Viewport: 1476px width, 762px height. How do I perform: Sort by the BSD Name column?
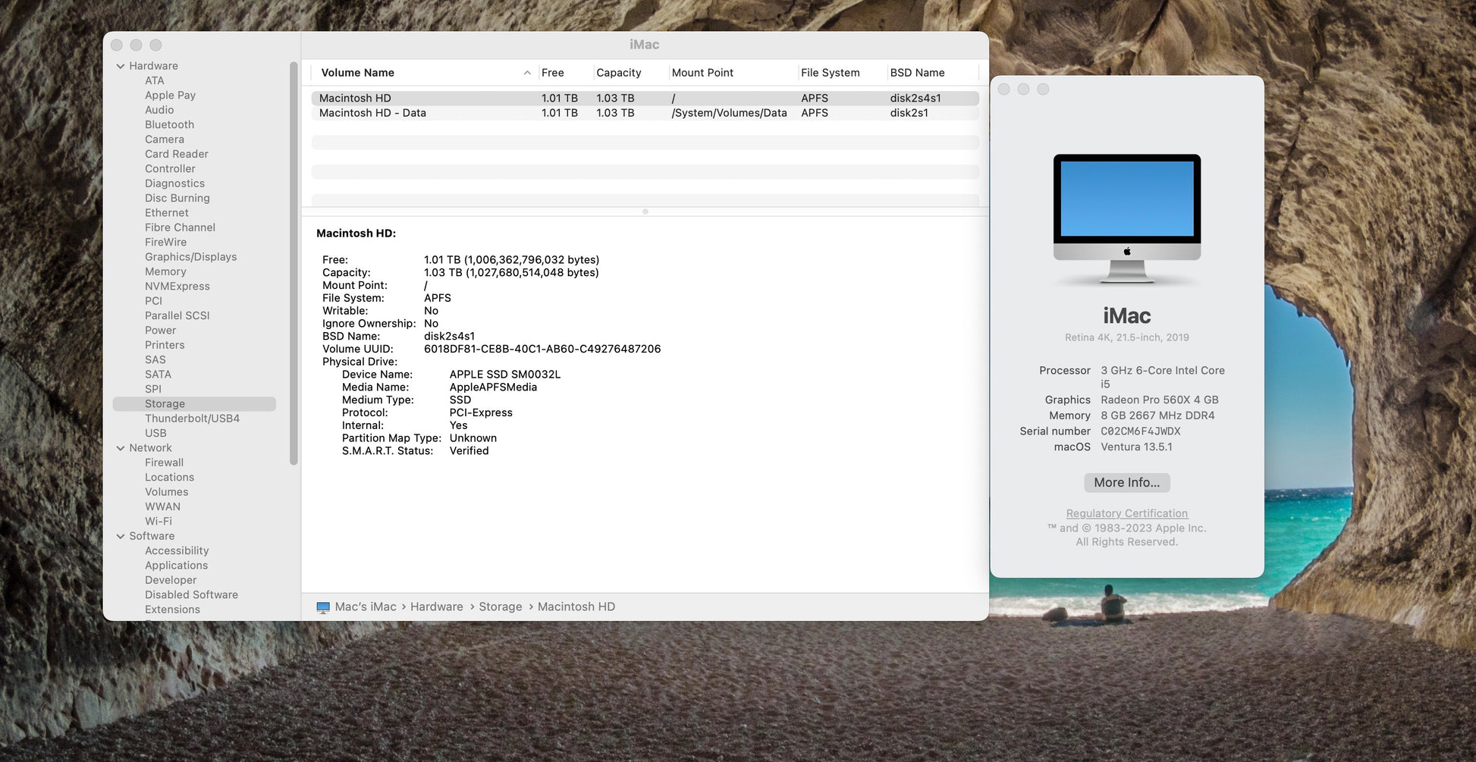pyautogui.click(x=917, y=73)
